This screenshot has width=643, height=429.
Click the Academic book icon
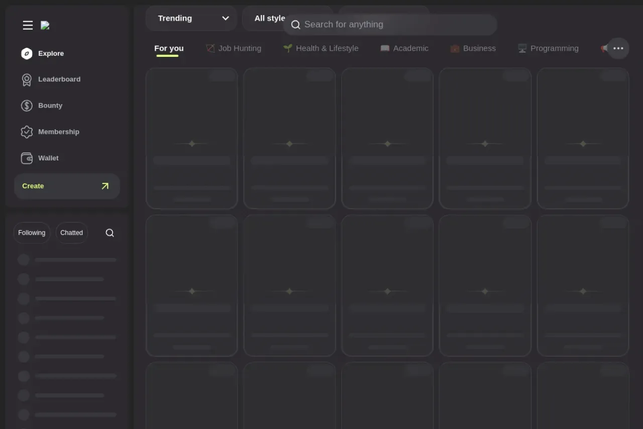coord(385,48)
